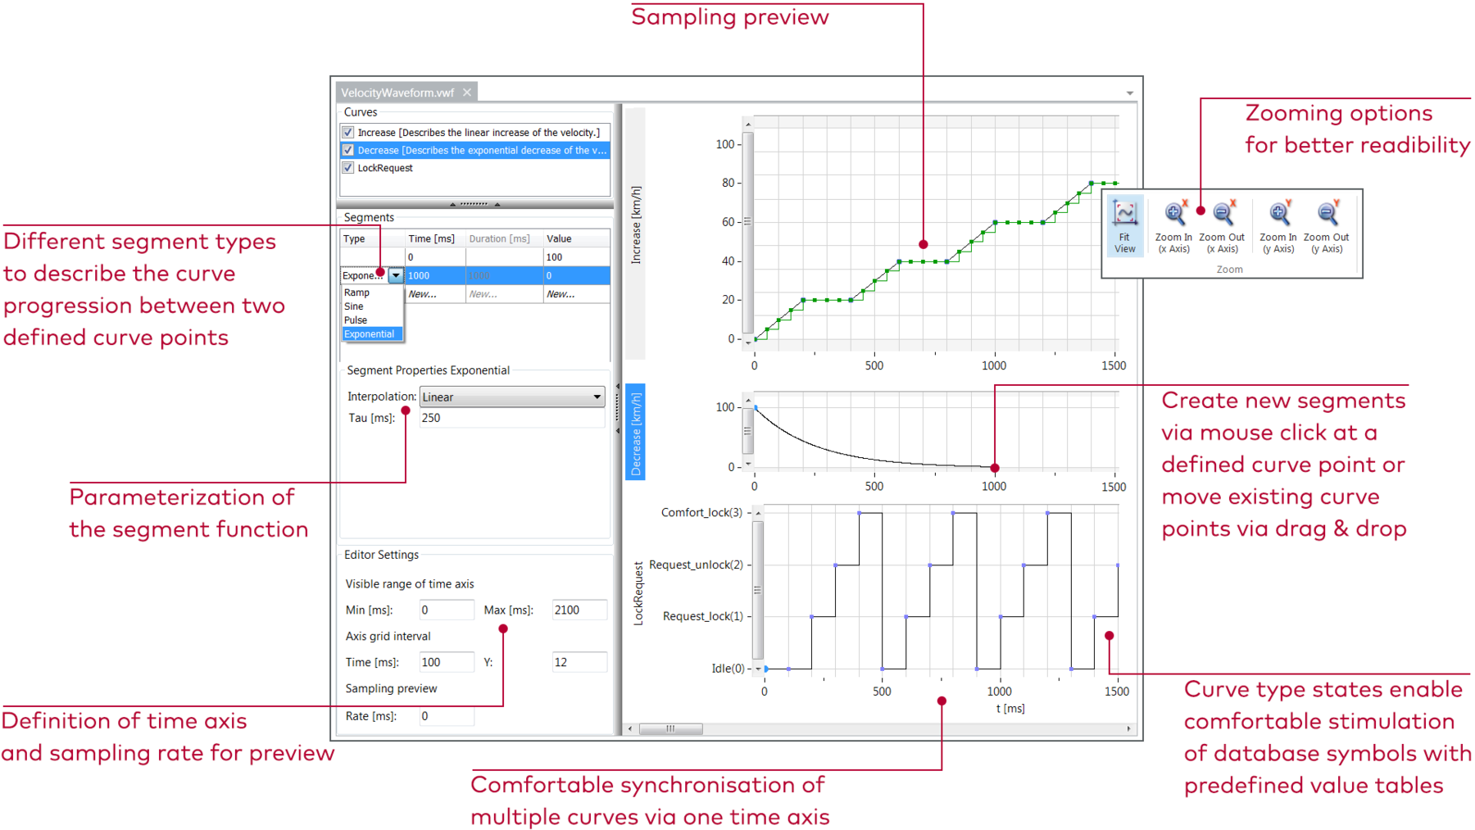The height and width of the screenshot is (830, 1475).
Task: Click the Time [ms] column header
Action: [x=435, y=238]
